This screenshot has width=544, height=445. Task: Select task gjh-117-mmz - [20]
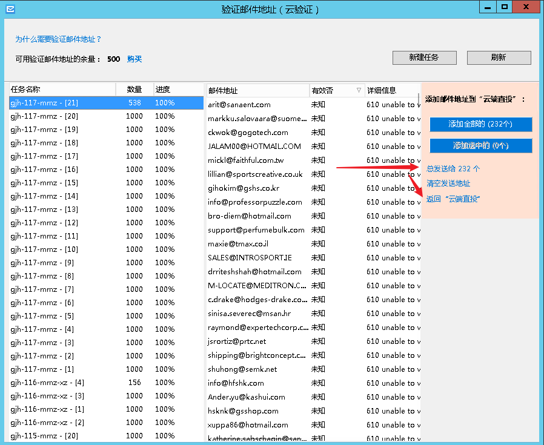pyautogui.click(x=106, y=116)
